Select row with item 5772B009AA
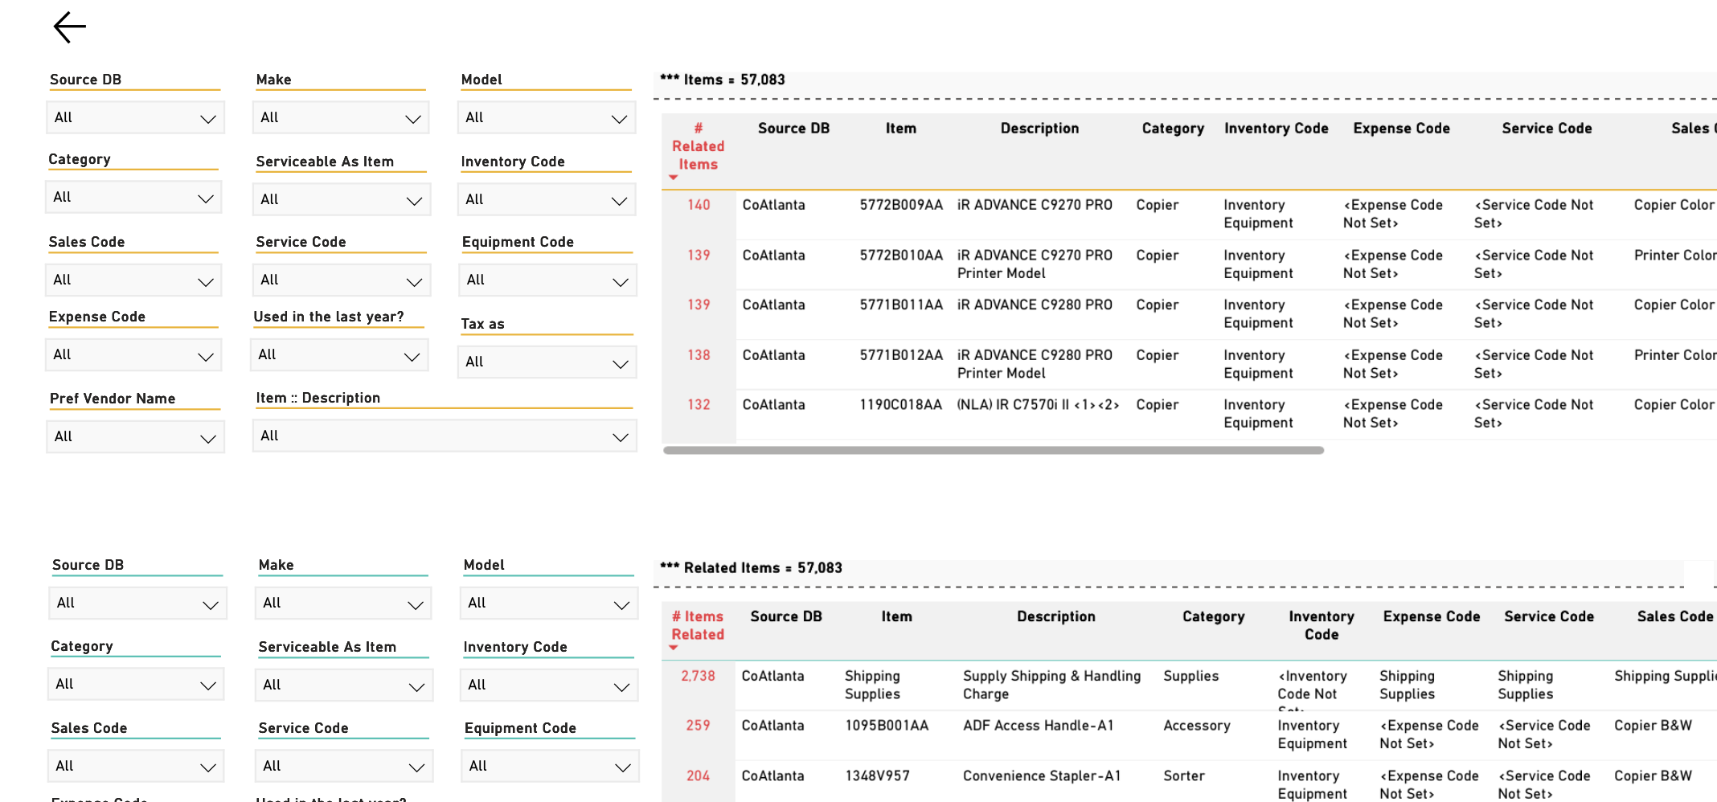Image resolution: width=1717 pixels, height=802 pixels. pyautogui.click(x=1190, y=215)
